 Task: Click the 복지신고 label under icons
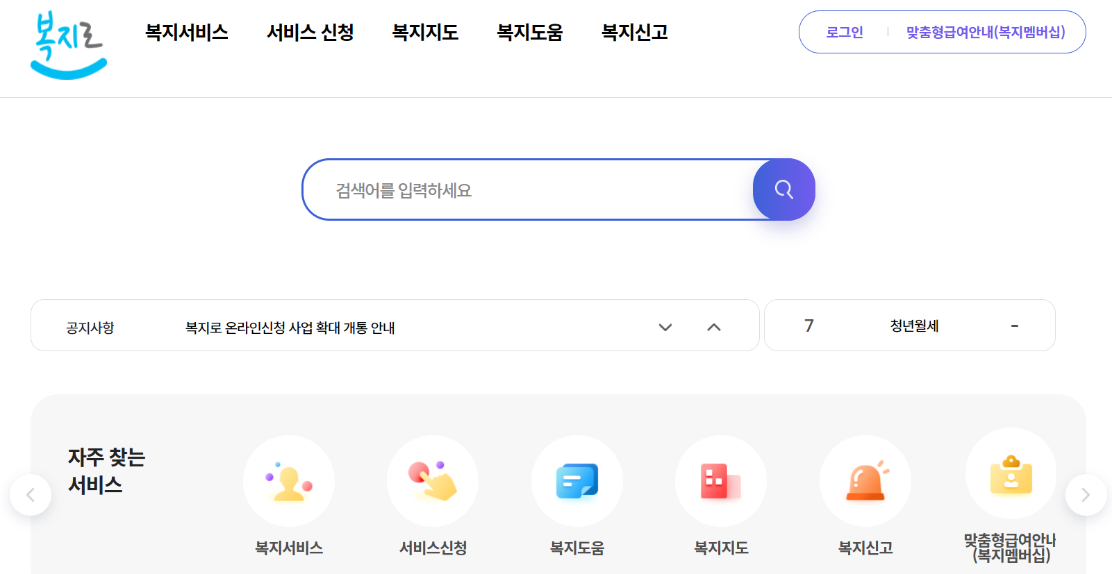coord(865,548)
